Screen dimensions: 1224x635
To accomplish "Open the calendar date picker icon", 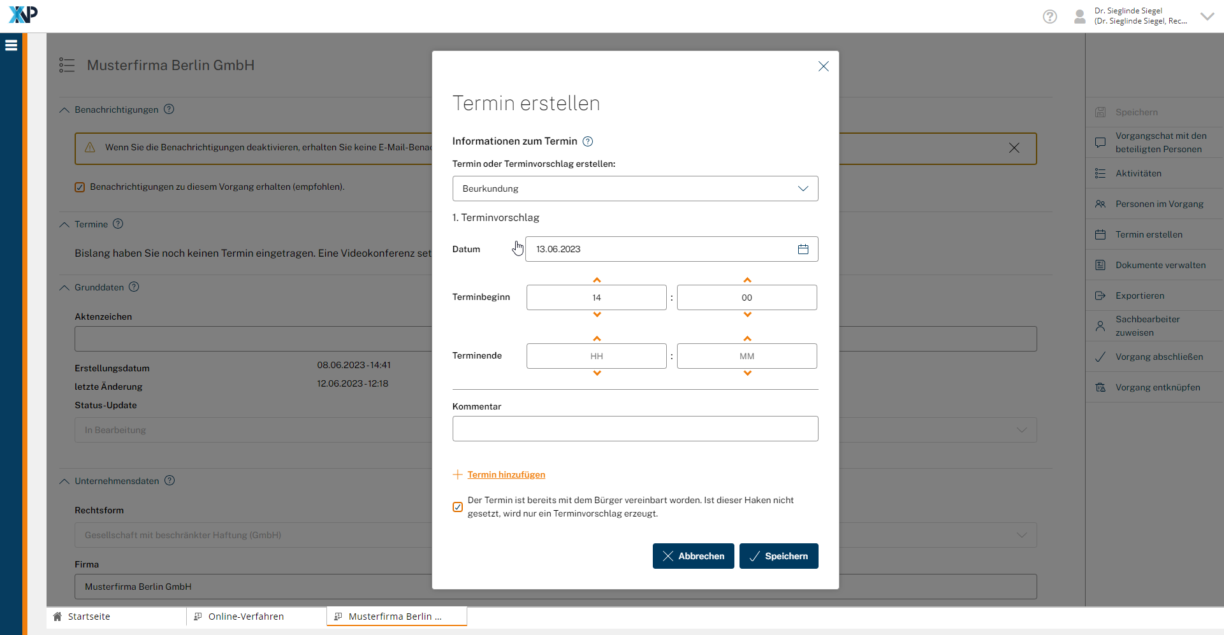I will point(803,249).
